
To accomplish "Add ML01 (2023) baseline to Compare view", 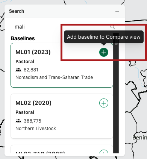I will 104,52.
